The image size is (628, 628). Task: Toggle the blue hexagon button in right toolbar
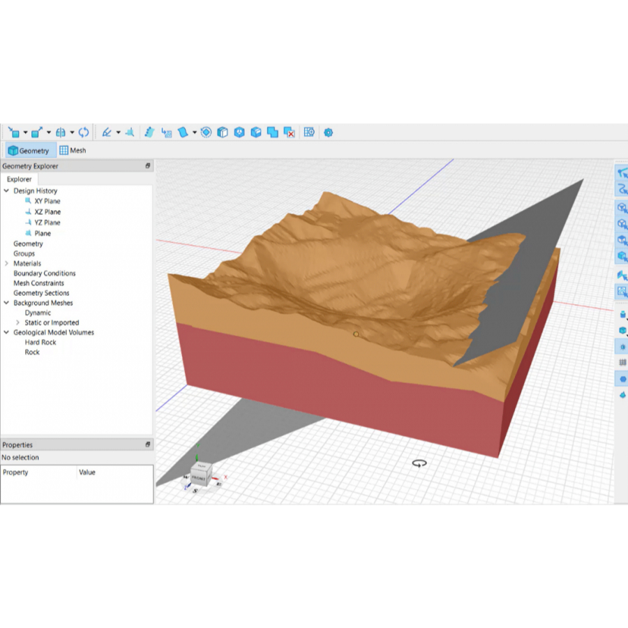pyautogui.click(x=622, y=379)
